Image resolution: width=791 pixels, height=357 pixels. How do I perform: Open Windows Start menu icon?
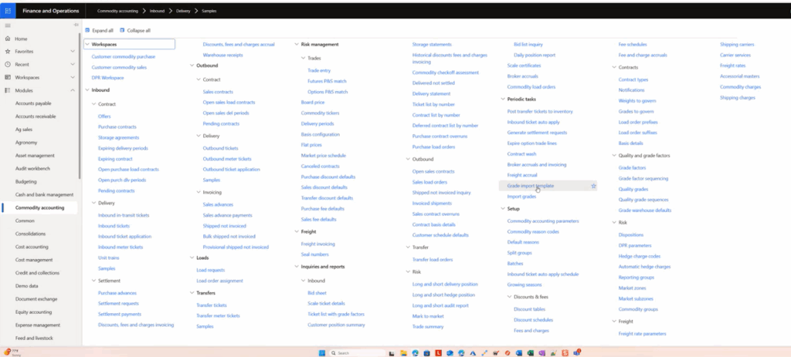[321, 352]
